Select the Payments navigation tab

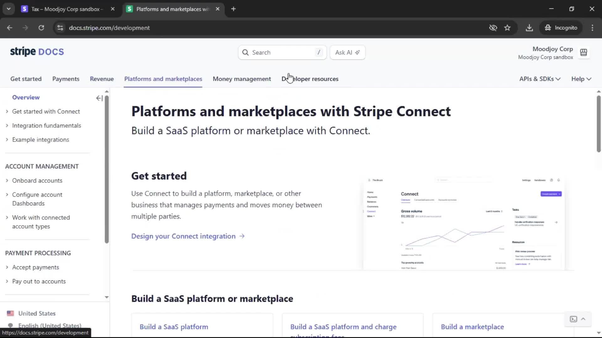click(66, 79)
